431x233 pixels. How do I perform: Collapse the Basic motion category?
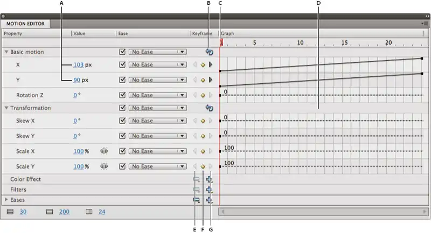pyautogui.click(x=6, y=52)
